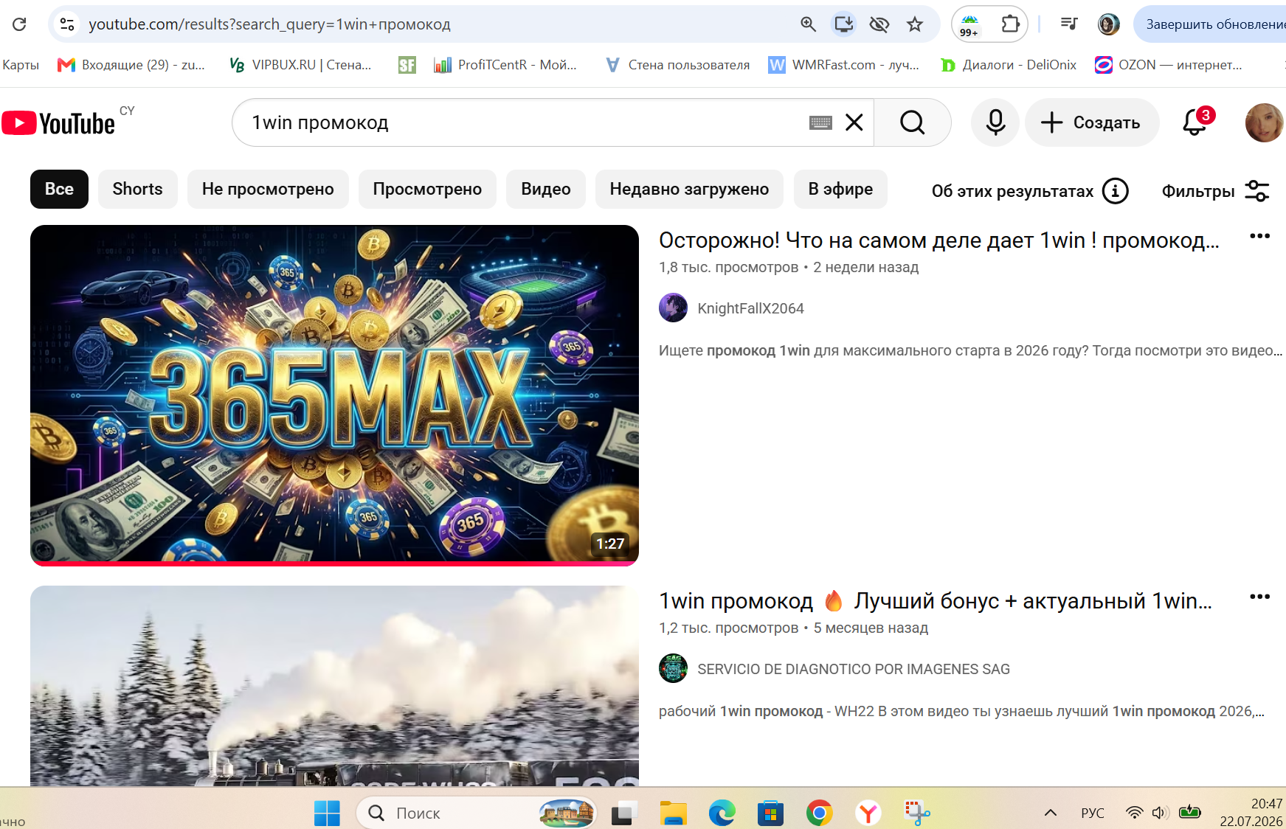Select the Все filter chip
This screenshot has width=1286, height=829.
(x=59, y=190)
